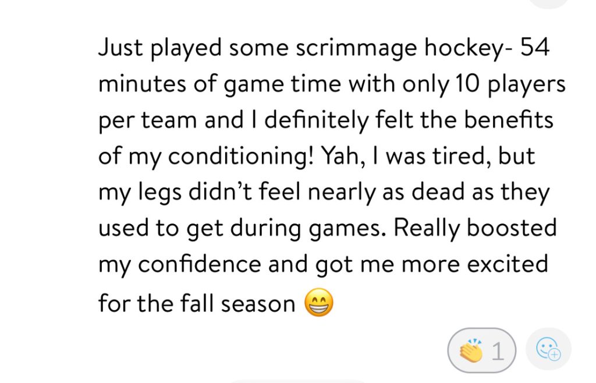
Task: Click the reaction count number 1
Action: click(x=497, y=352)
